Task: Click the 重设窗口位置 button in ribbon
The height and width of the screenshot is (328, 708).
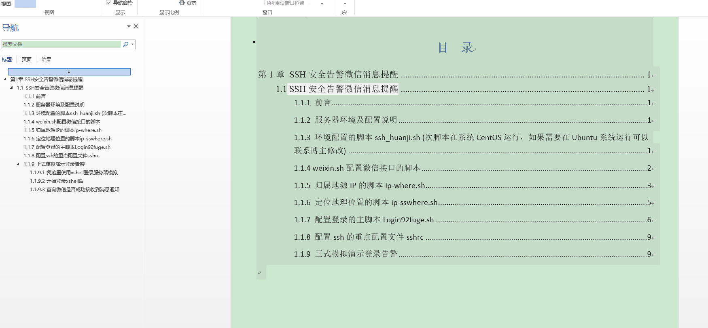Action: (286, 3)
